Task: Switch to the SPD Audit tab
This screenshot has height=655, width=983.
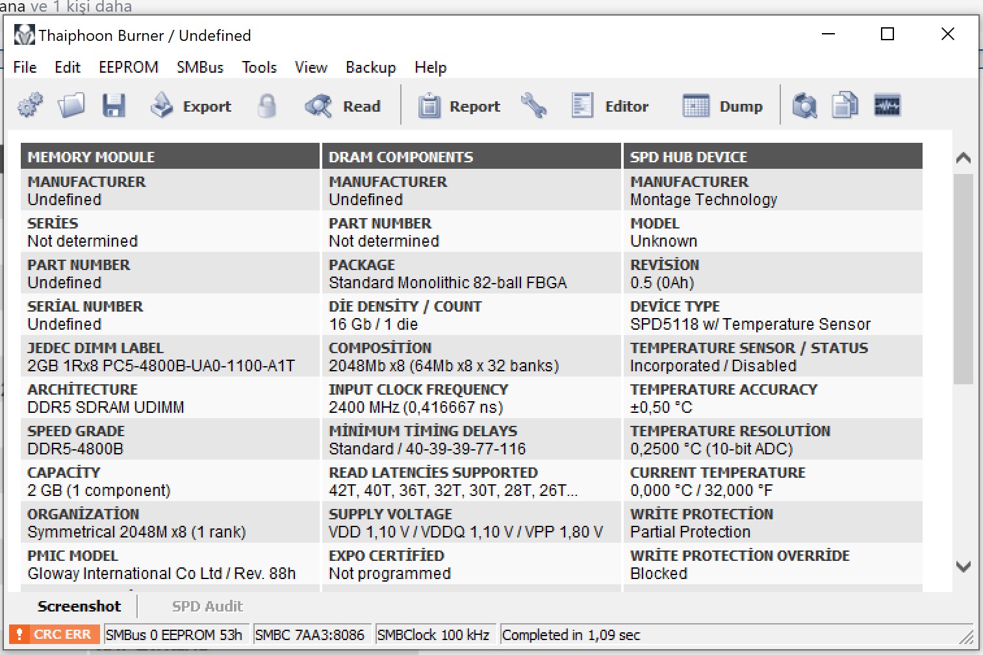Action: [x=207, y=606]
